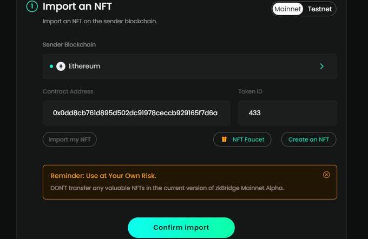The height and width of the screenshot is (239, 368).
Task: Expand the sender blockchain chevron arrow
Action: pyautogui.click(x=322, y=67)
